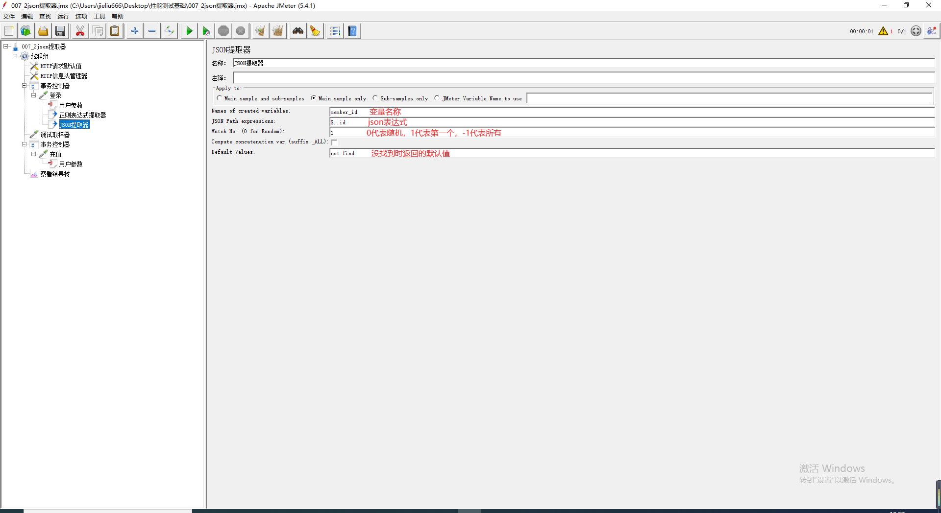The width and height of the screenshot is (941, 513).
Task: Collapse the 充值 sampler node
Action: (34, 154)
